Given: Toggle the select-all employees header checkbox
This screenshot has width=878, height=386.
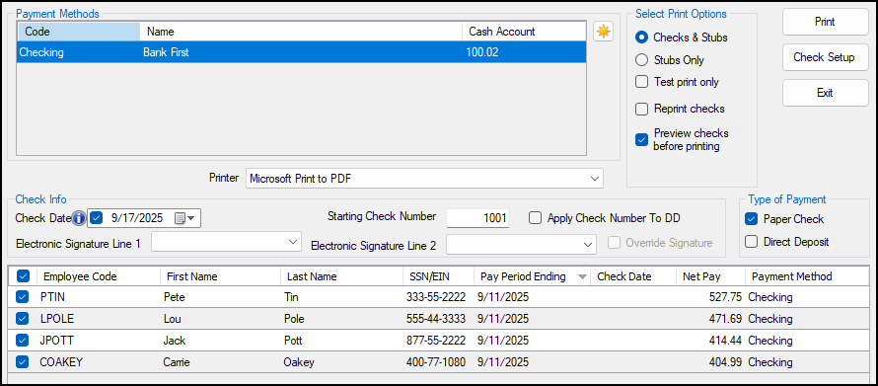Looking at the screenshot, I should click(23, 276).
